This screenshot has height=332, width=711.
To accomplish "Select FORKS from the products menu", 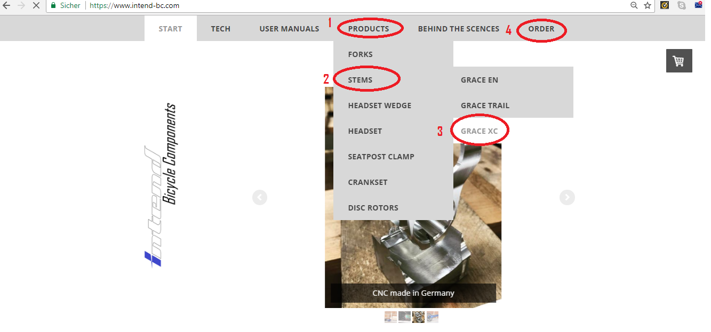I will (x=361, y=54).
